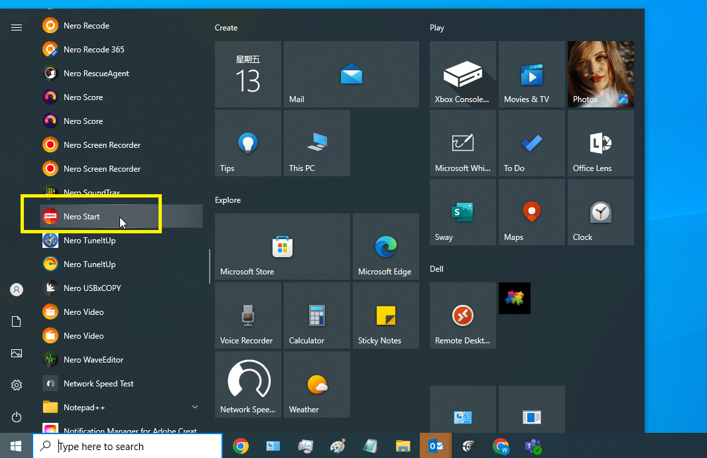Open the Power options button
707x458 pixels.
(17, 417)
